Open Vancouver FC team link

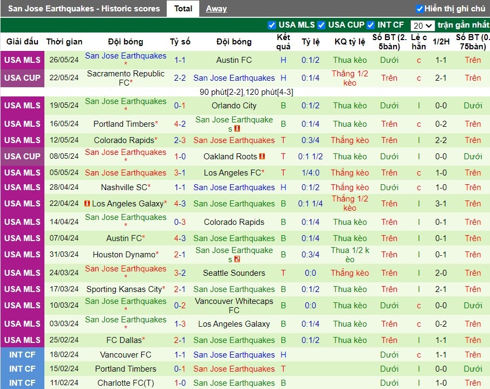tap(126, 355)
